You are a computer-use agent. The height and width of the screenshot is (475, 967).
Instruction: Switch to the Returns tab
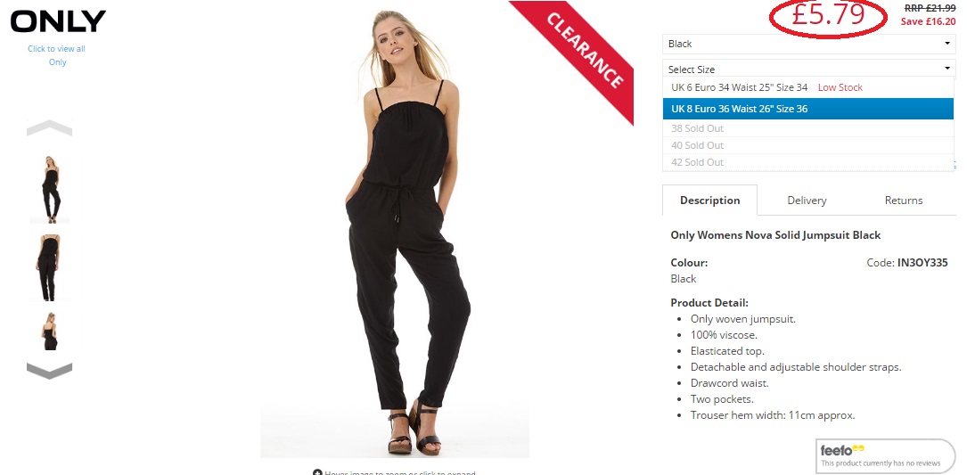tap(904, 201)
